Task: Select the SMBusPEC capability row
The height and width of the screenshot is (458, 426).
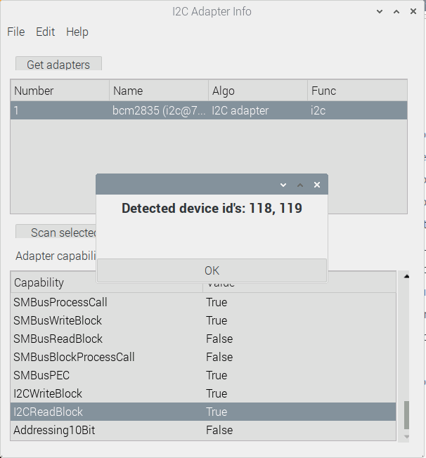Action: point(202,375)
